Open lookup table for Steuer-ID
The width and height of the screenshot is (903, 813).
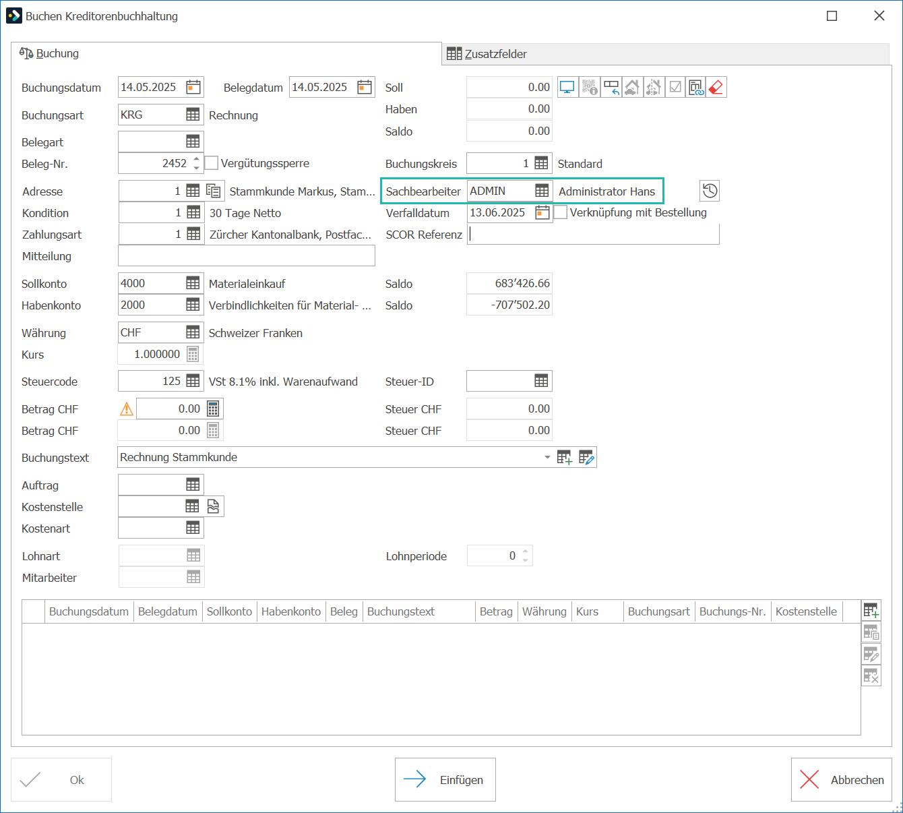click(541, 381)
